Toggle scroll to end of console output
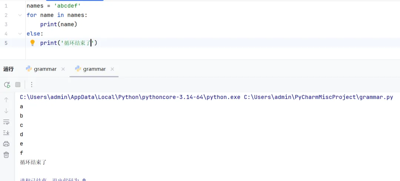400x181 pixels. (6, 133)
